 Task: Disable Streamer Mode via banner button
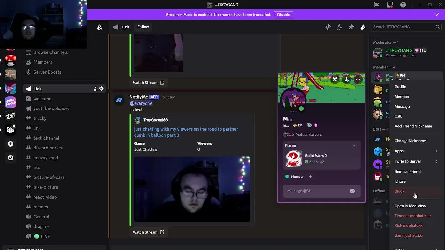283,15
